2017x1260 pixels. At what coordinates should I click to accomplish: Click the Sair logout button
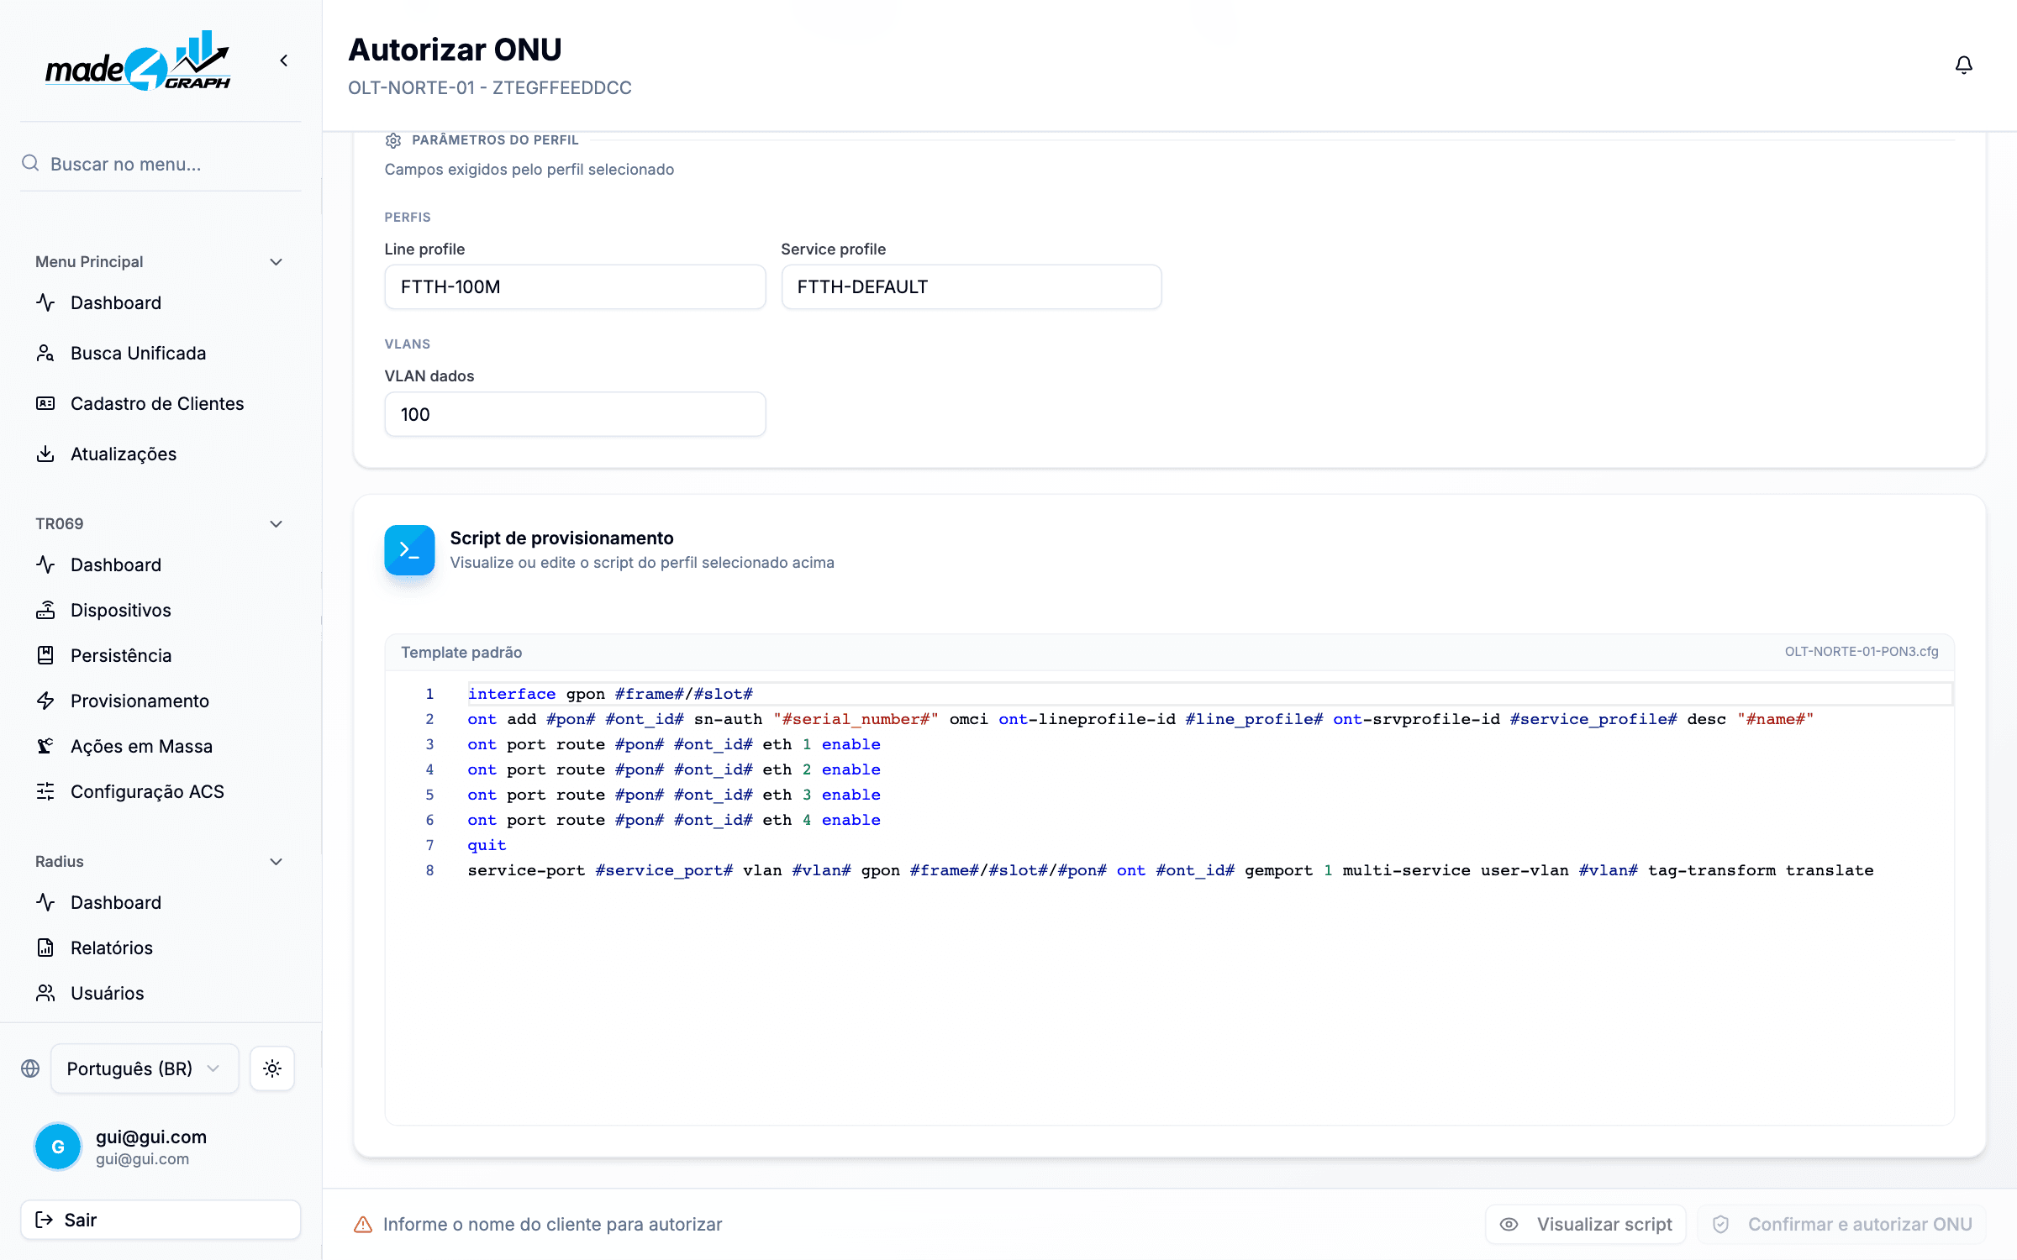161,1220
